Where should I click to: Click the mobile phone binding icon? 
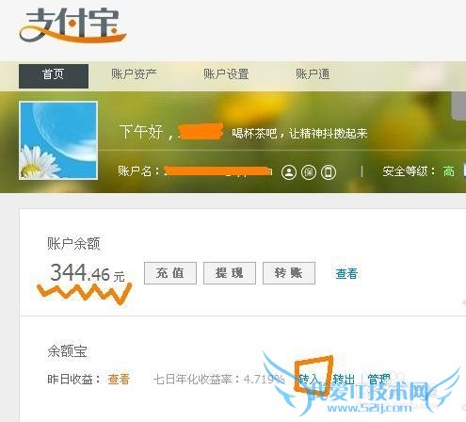[329, 172]
